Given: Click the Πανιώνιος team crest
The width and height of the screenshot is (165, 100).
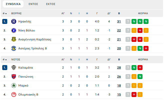Looking at the screenshot, I should (14, 77).
